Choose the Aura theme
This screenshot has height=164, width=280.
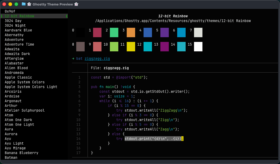[9, 129]
